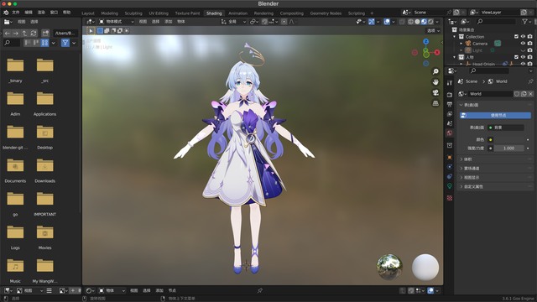Toggle proportional editing in header
The image size is (537, 302).
284,22
